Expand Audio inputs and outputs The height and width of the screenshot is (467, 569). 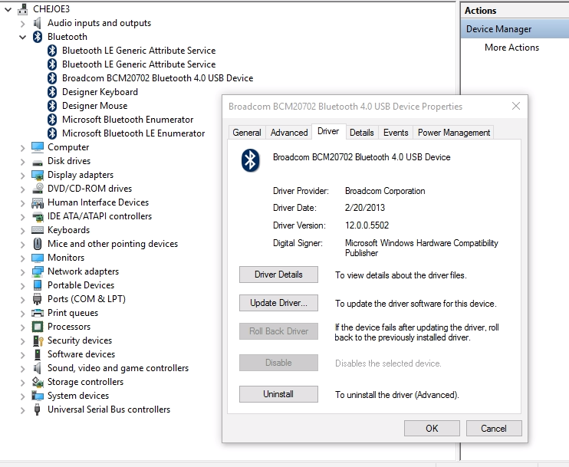coord(22,24)
